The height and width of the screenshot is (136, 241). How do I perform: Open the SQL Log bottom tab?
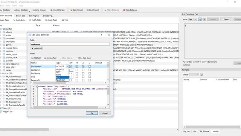tap(186, 131)
